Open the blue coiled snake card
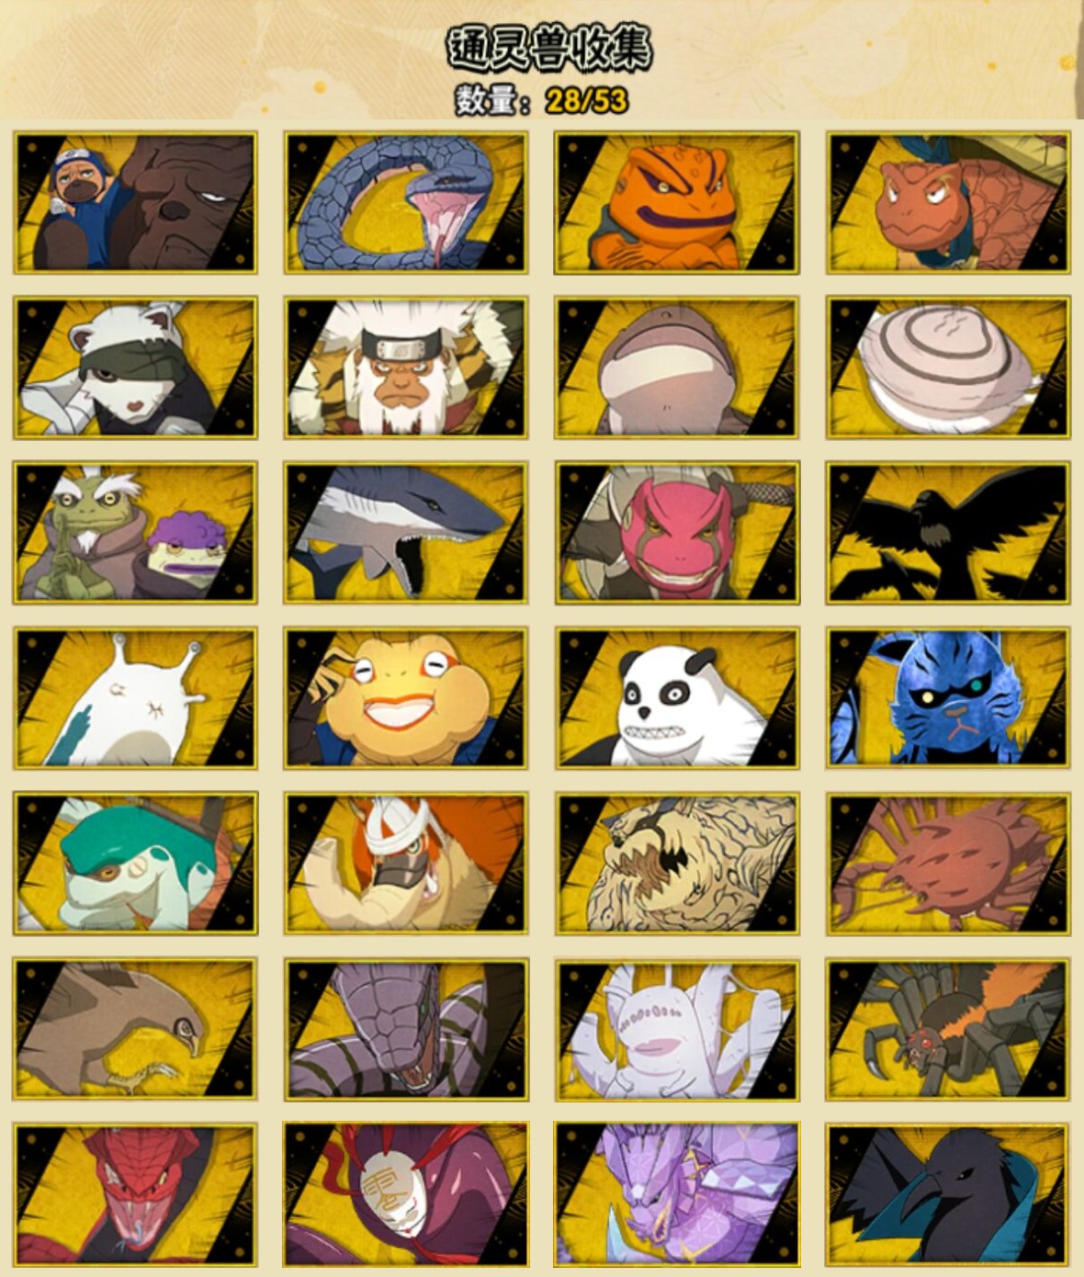Screen dimensions: 1084x1277 pos(406,202)
